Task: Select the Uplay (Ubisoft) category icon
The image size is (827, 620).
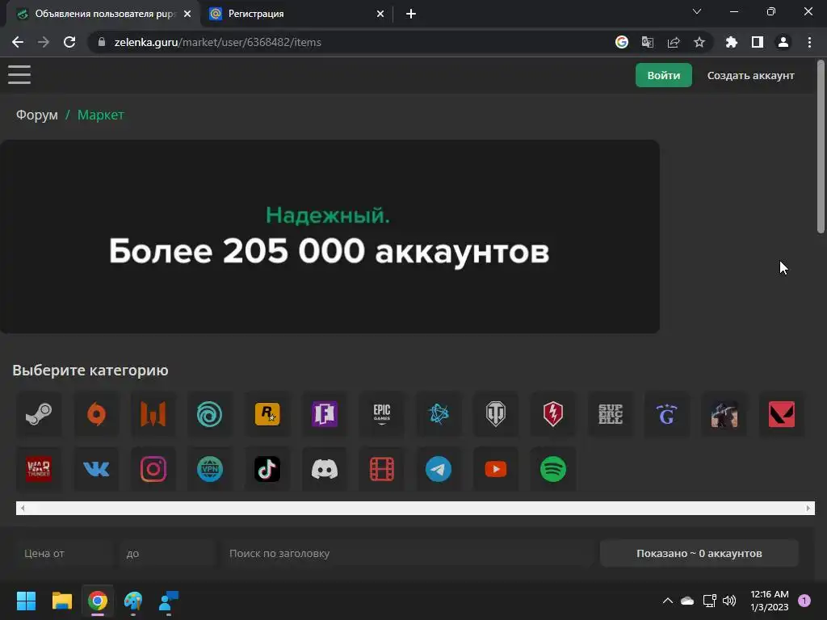Action: tap(210, 414)
